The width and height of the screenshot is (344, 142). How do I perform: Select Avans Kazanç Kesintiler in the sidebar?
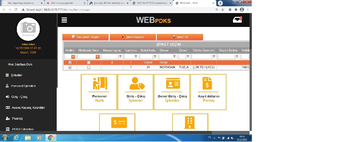point(28,108)
